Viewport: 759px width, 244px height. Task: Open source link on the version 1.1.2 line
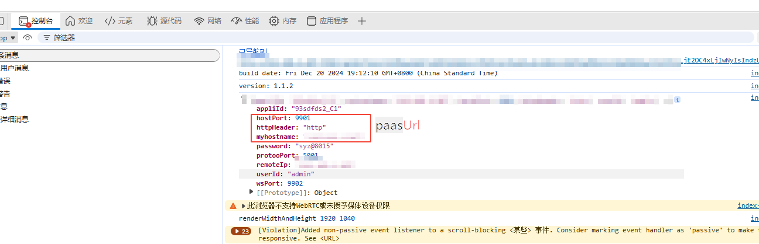coord(754,86)
